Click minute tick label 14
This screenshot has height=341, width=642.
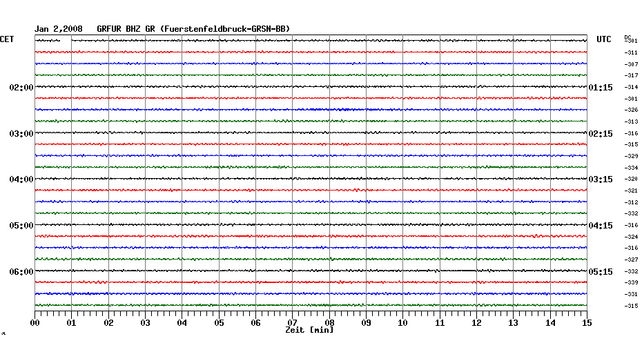[x=550, y=323]
